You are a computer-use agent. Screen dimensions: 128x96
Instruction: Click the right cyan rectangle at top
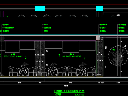coord(99,9)
